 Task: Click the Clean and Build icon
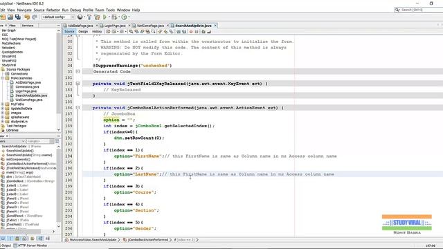97,17
